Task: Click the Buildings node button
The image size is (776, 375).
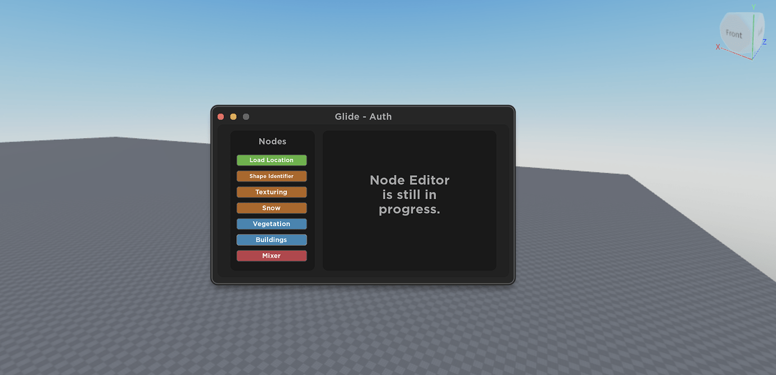Action: (272, 240)
